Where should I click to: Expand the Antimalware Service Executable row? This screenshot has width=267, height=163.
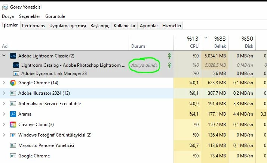tap(4, 104)
